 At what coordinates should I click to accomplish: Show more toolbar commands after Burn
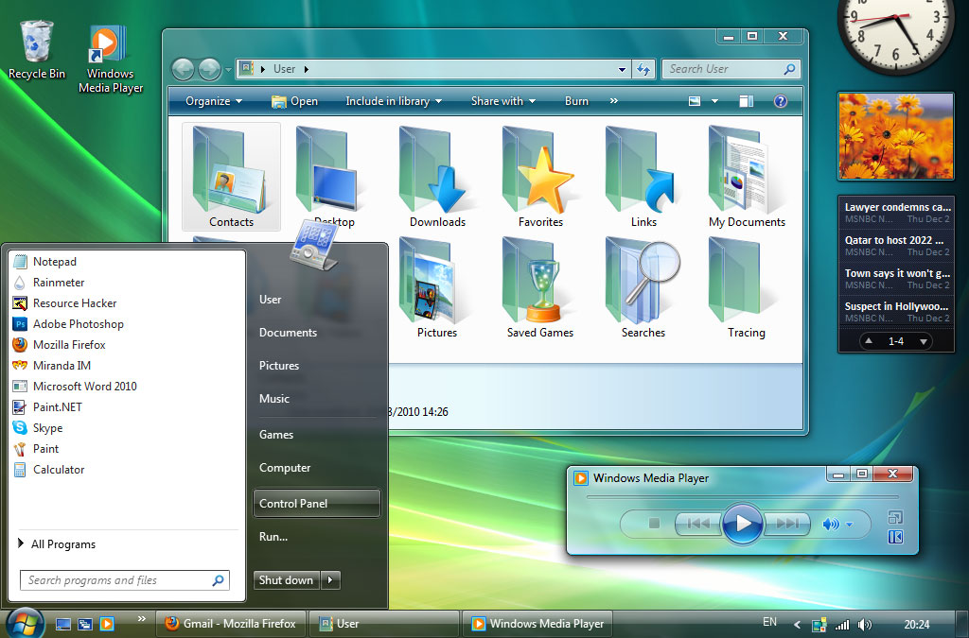click(613, 101)
